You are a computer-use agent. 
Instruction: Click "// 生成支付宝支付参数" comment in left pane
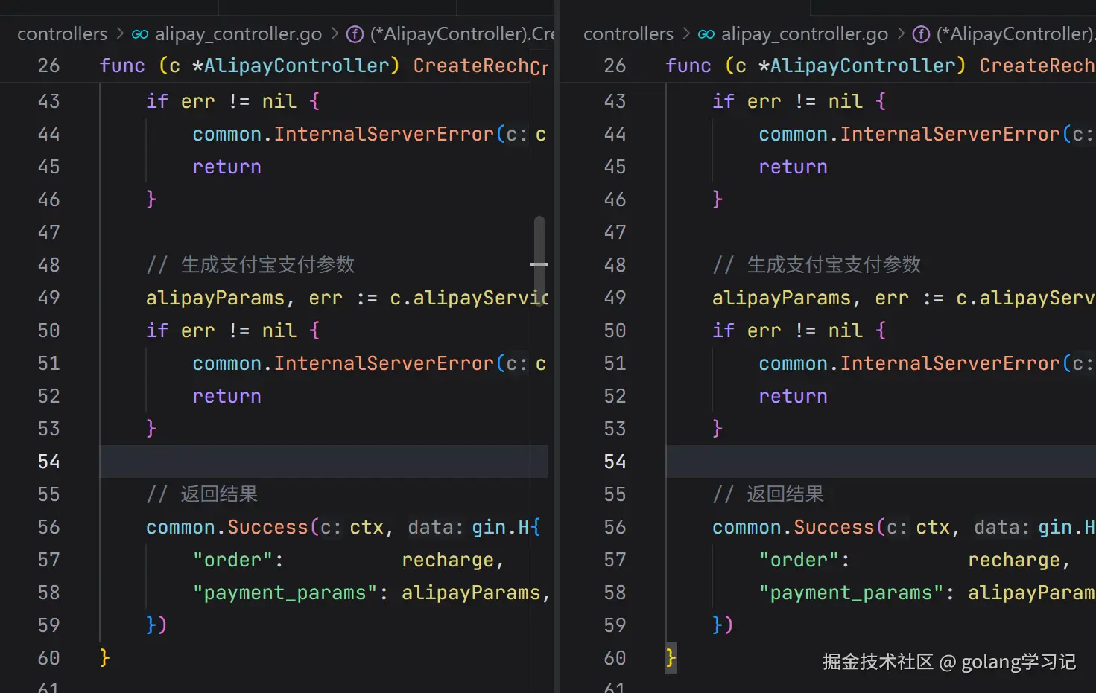[x=250, y=265]
